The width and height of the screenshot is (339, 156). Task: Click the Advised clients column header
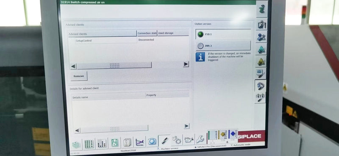coord(102,34)
